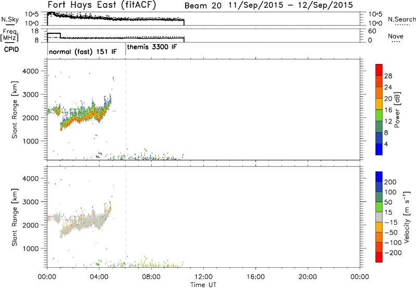
Task: Click the '12:00' time axis tick label
Action: 203,277
